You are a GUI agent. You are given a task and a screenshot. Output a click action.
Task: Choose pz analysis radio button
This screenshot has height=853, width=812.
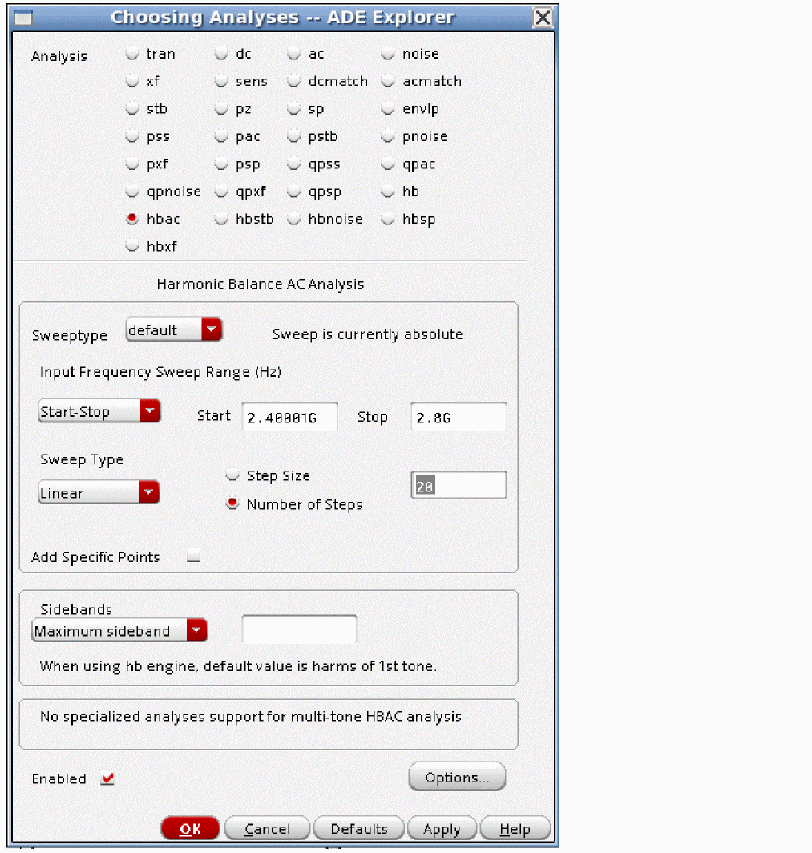pos(220,109)
